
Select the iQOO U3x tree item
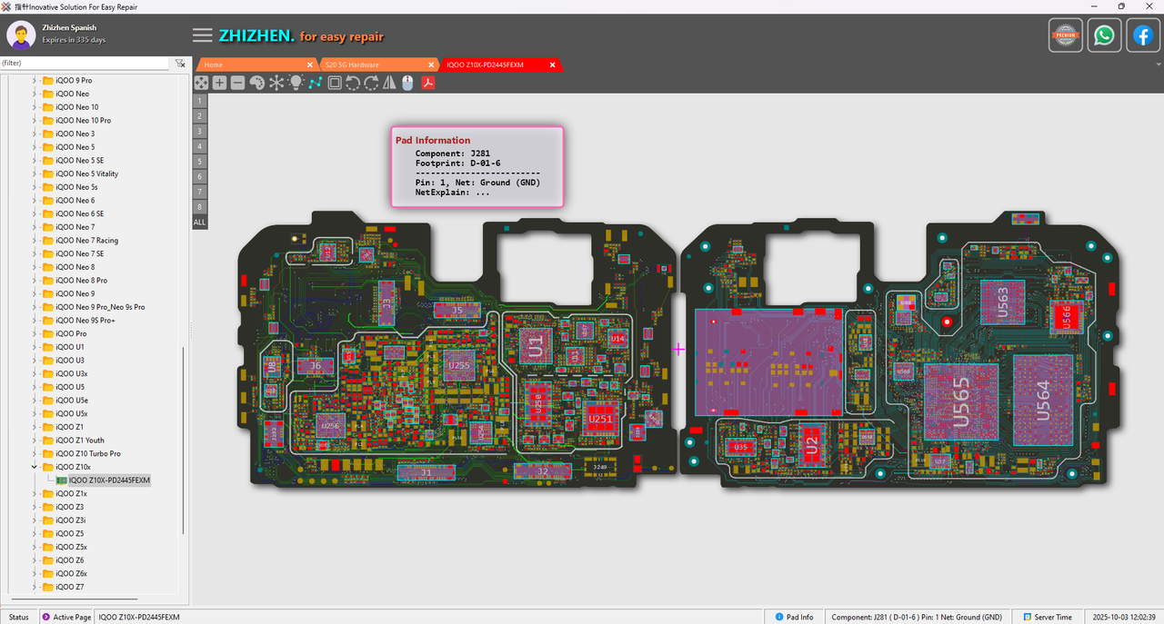pyautogui.click(x=65, y=373)
